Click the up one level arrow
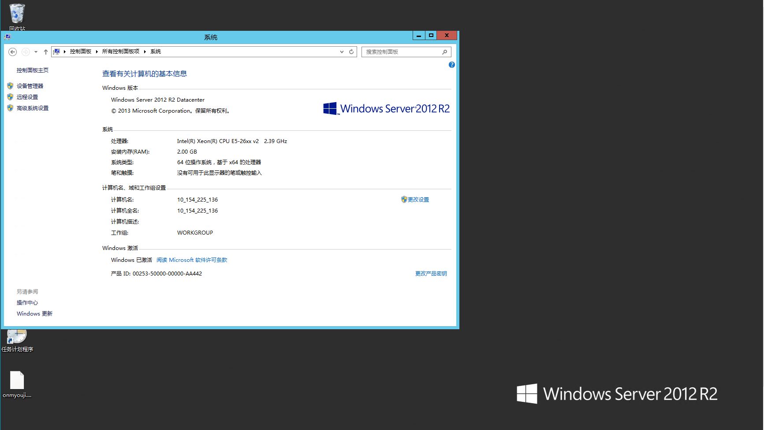The width and height of the screenshot is (764, 430). 45,52
